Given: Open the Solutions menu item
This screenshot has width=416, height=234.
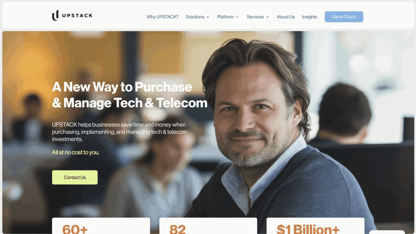Looking at the screenshot, I should point(195,17).
